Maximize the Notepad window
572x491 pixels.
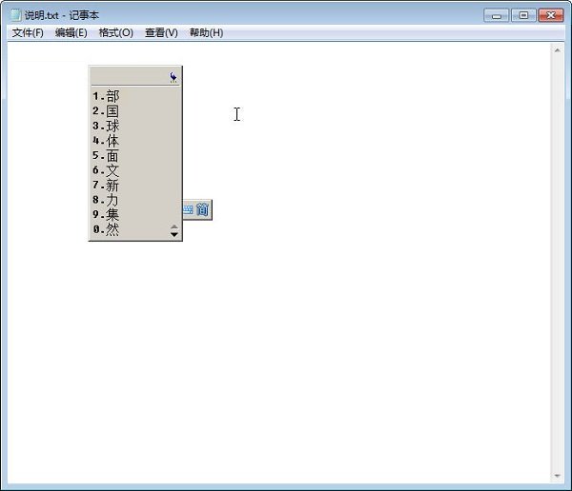point(523,15)
